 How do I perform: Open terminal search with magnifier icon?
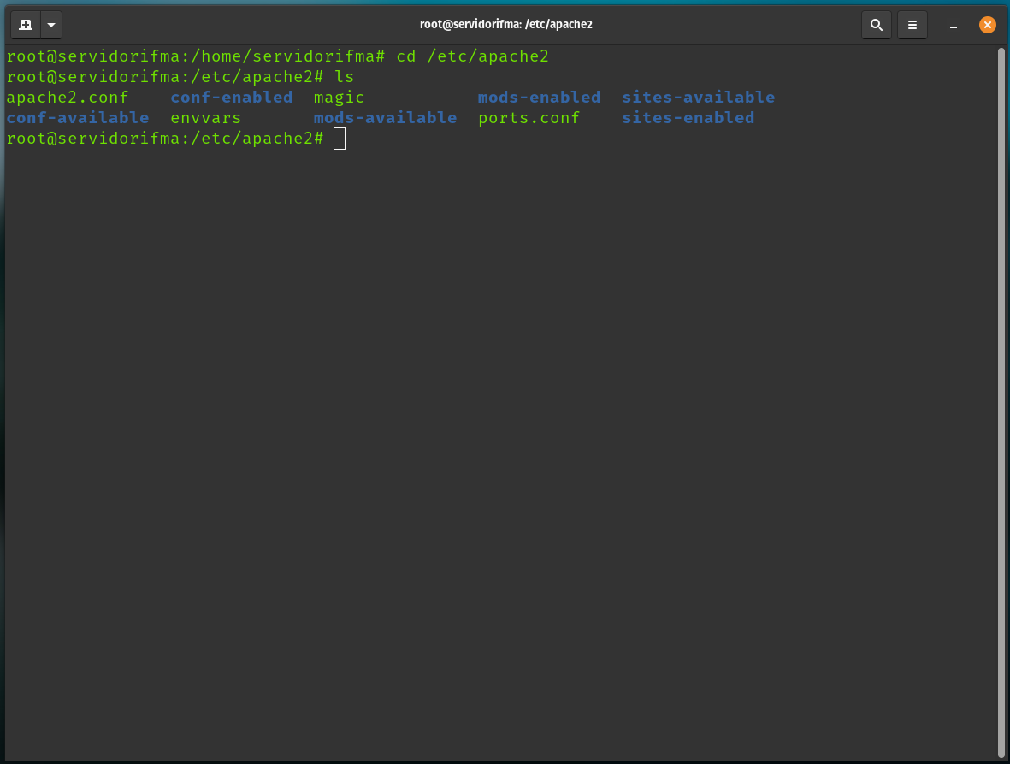click(x=876, y=25)
